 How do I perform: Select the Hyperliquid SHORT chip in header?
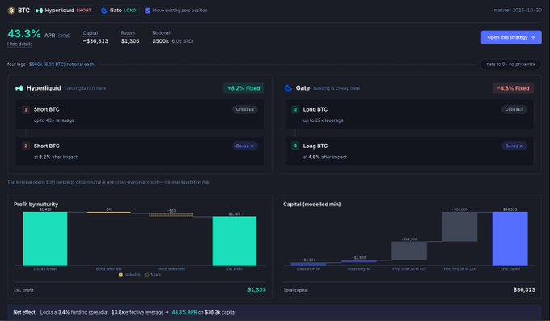coord(64,11)
